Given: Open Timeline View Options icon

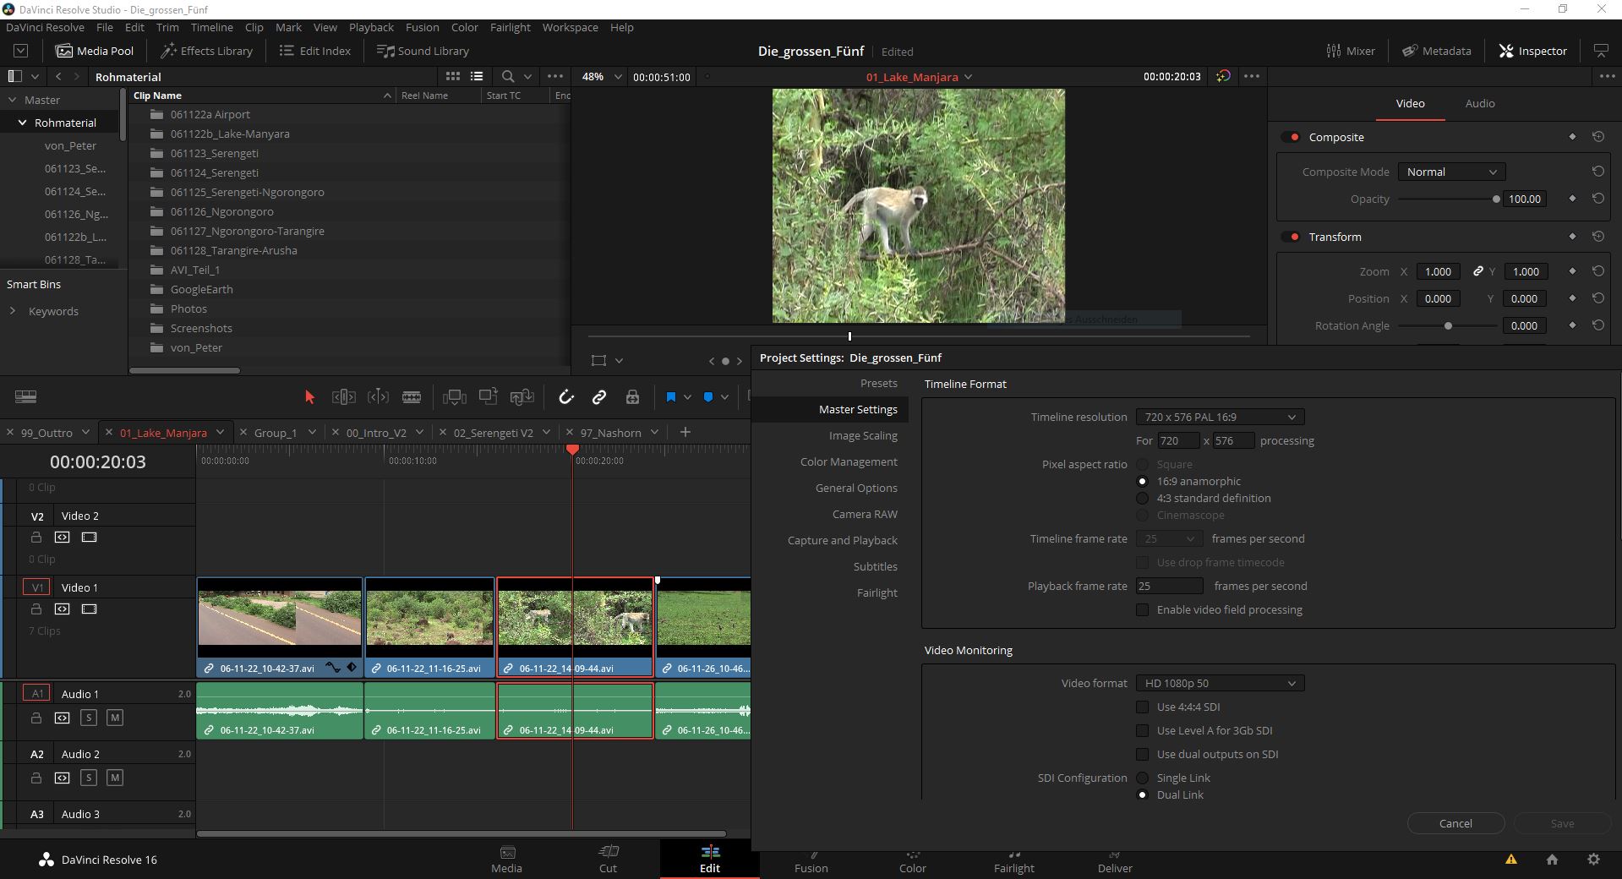Looking at the screenshot, I should pyautogui.click(x=26, y=396).
